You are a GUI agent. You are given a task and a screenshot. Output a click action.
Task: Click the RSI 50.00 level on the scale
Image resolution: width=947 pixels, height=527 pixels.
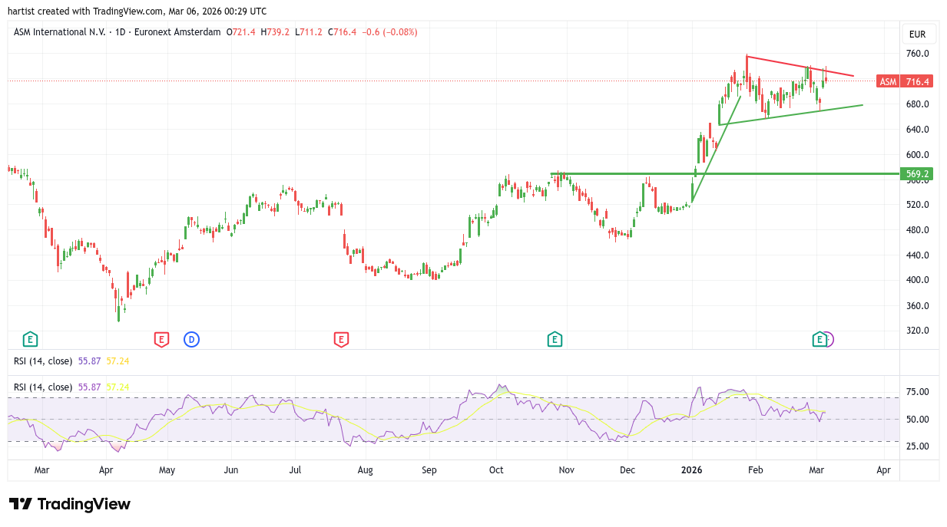coord(917,419)
